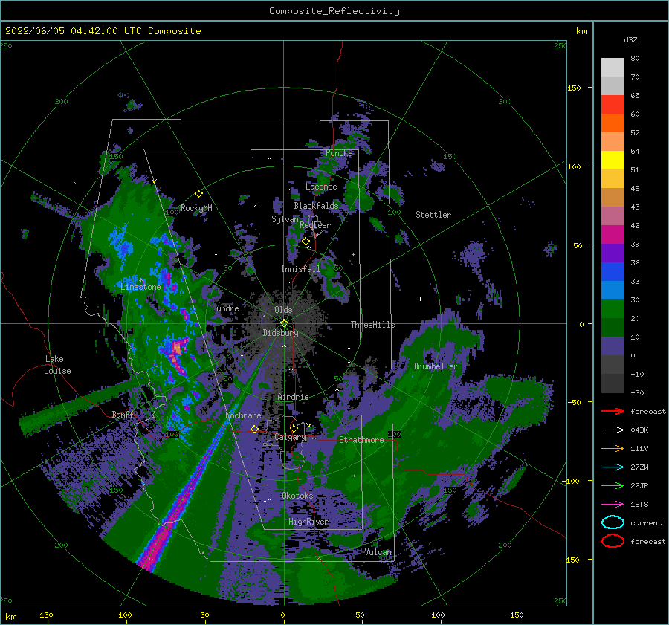Click the Innisfail town label
This screenshot has width=669, height=625.
[300, 269]
